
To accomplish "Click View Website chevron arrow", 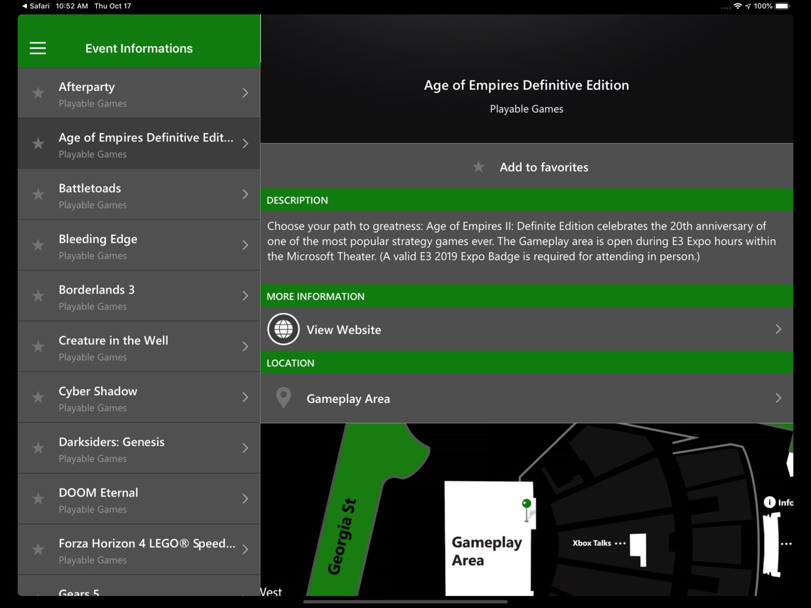I will 778,329.
